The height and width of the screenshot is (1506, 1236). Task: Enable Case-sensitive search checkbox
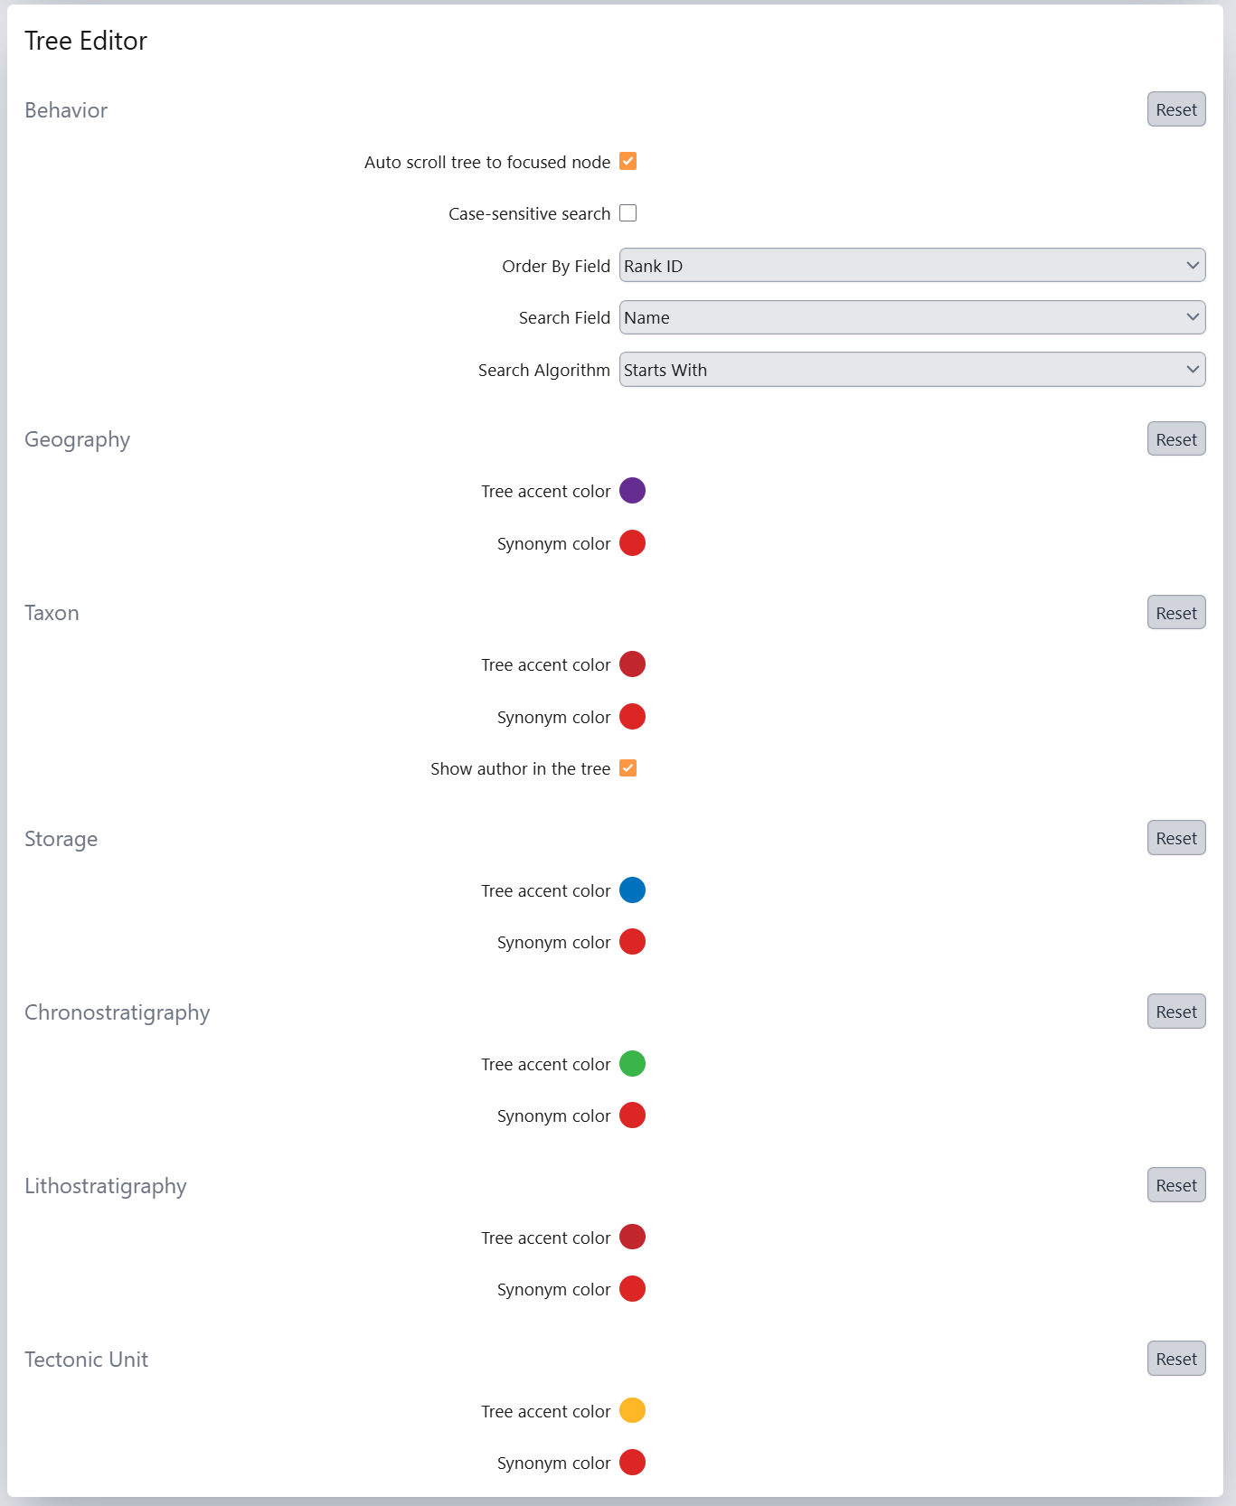[x=628, y=213]
